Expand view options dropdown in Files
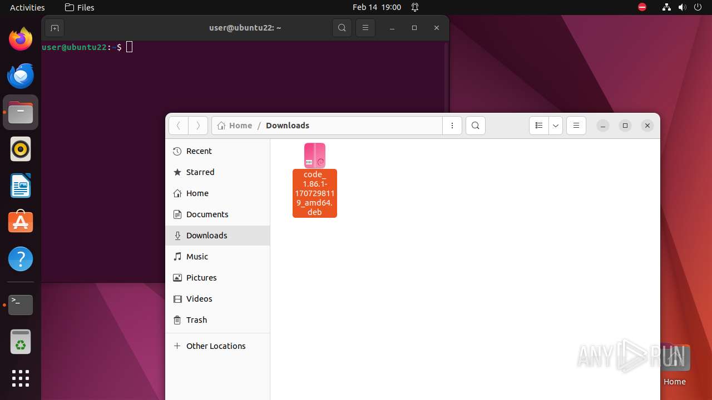The height and width of the screenshot is (400, 712). coord(556,126)
